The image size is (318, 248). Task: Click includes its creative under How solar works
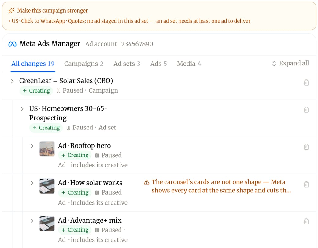(99, 202)
